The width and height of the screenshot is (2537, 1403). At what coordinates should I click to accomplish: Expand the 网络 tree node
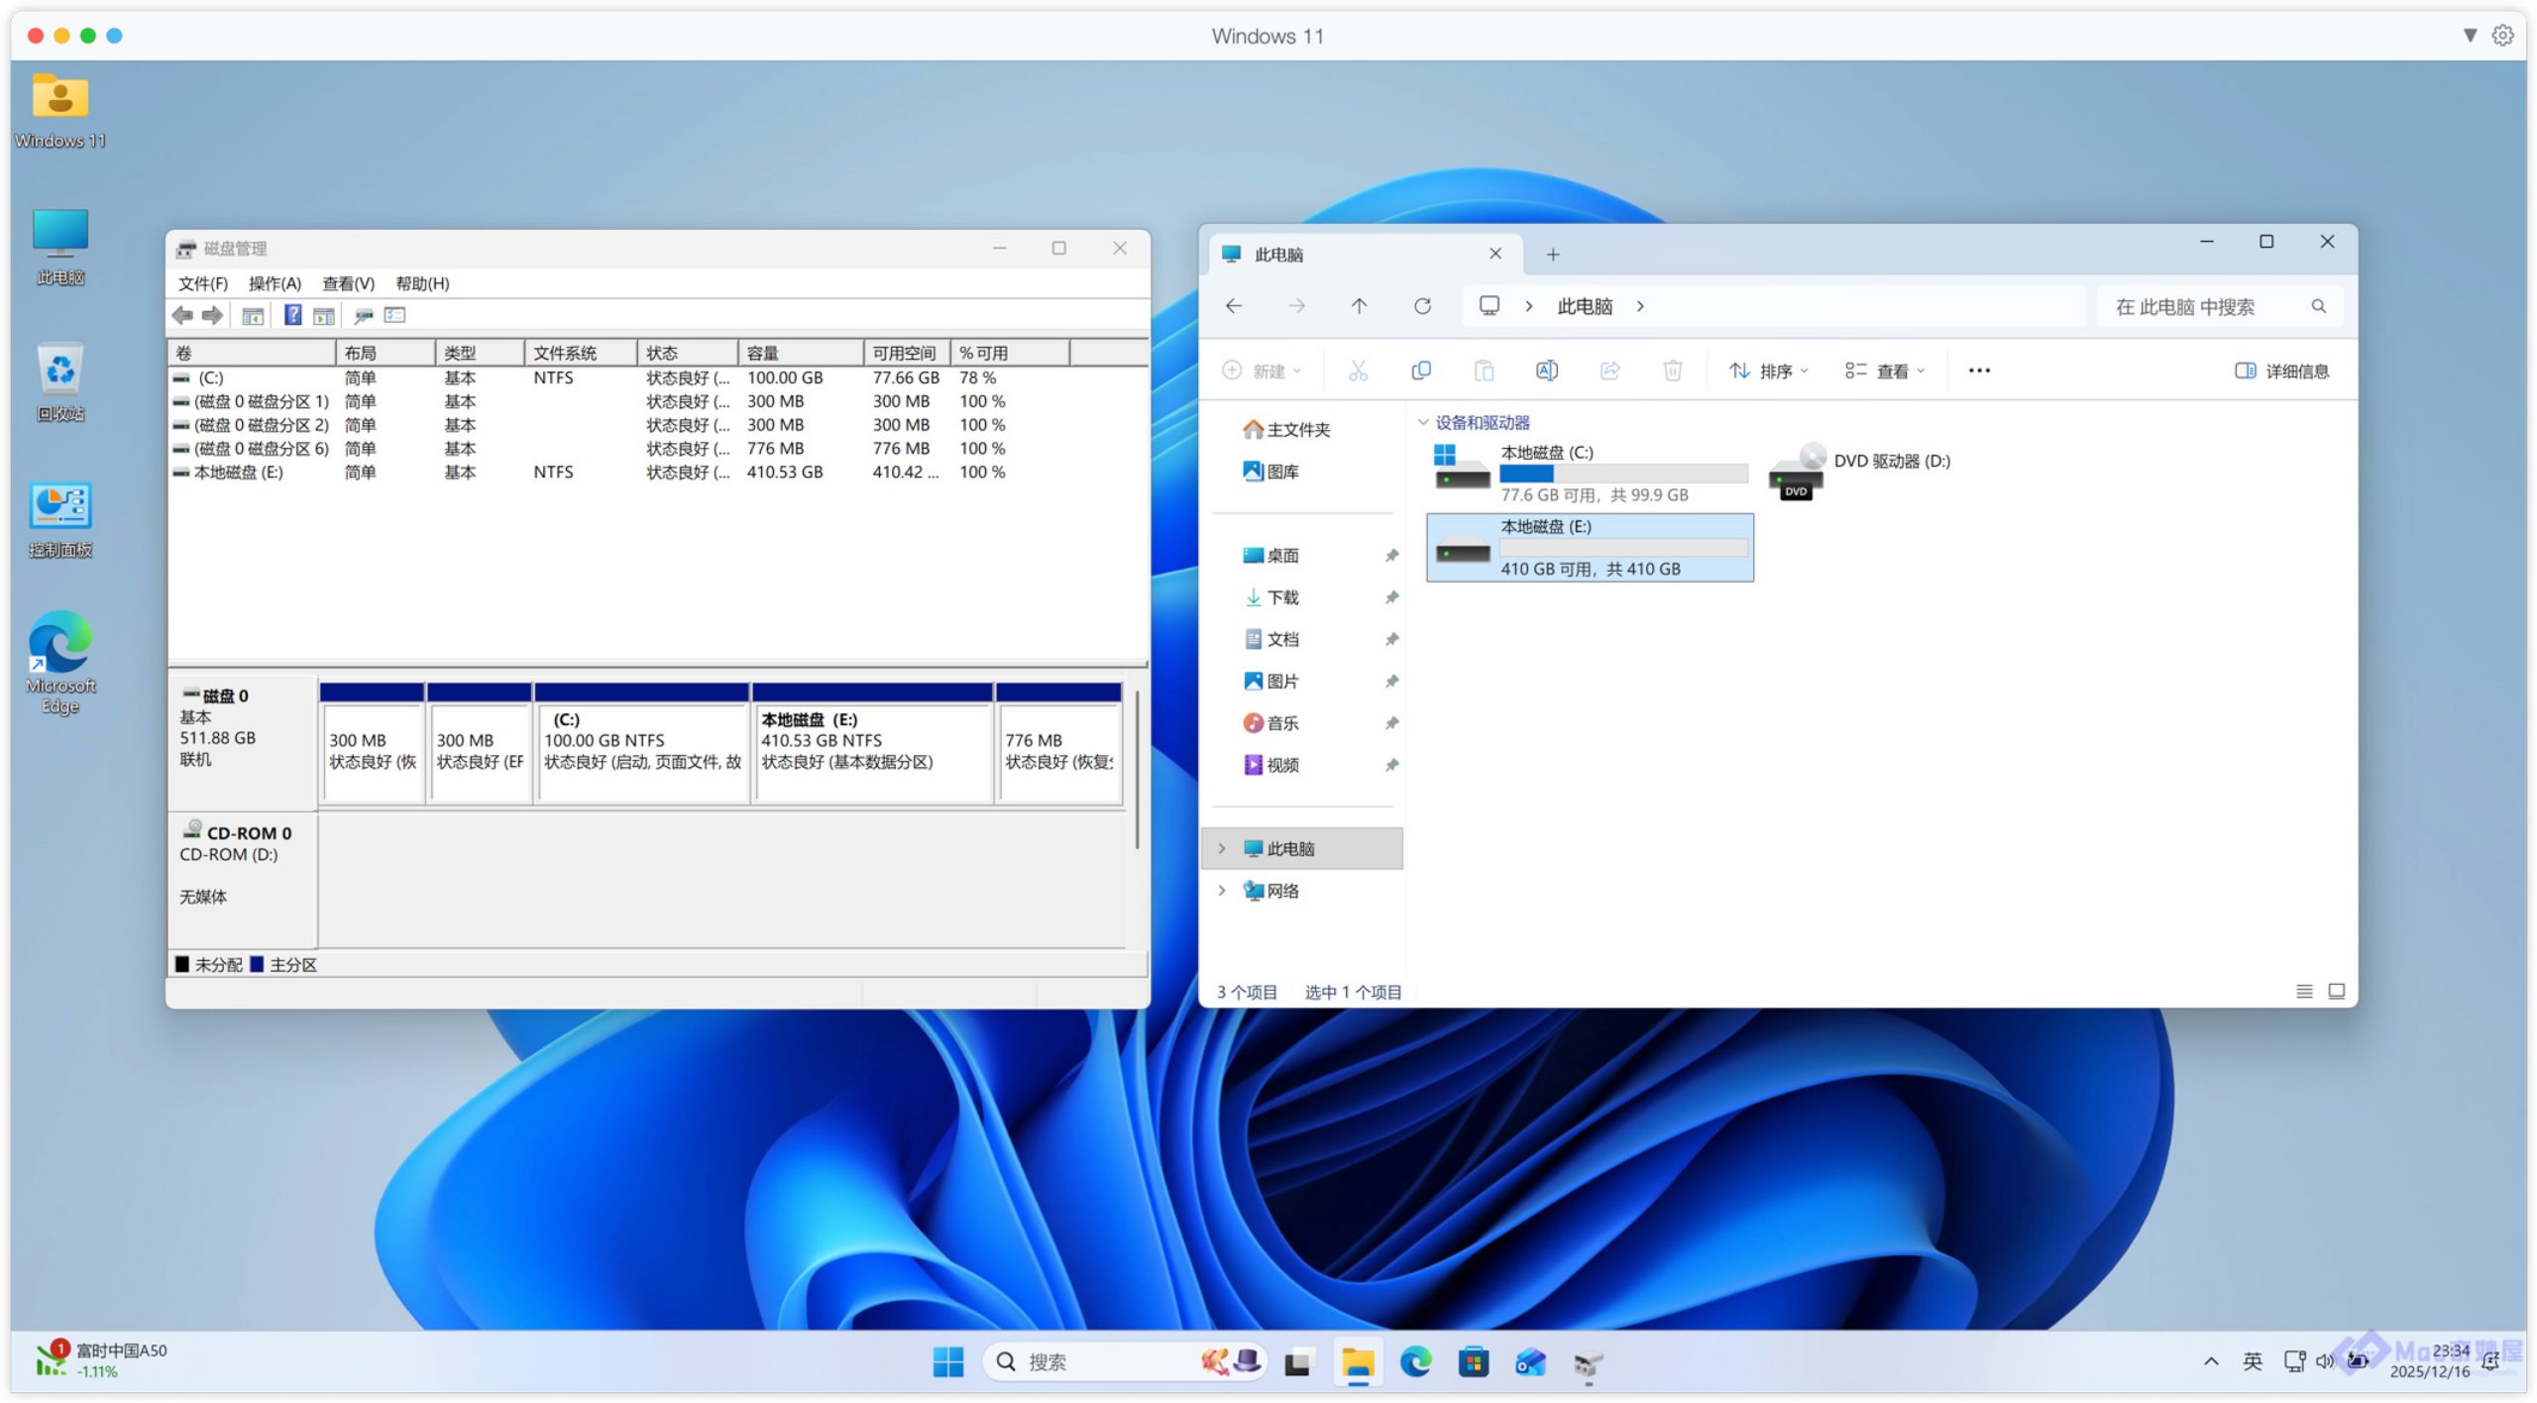pos(1222,891)
